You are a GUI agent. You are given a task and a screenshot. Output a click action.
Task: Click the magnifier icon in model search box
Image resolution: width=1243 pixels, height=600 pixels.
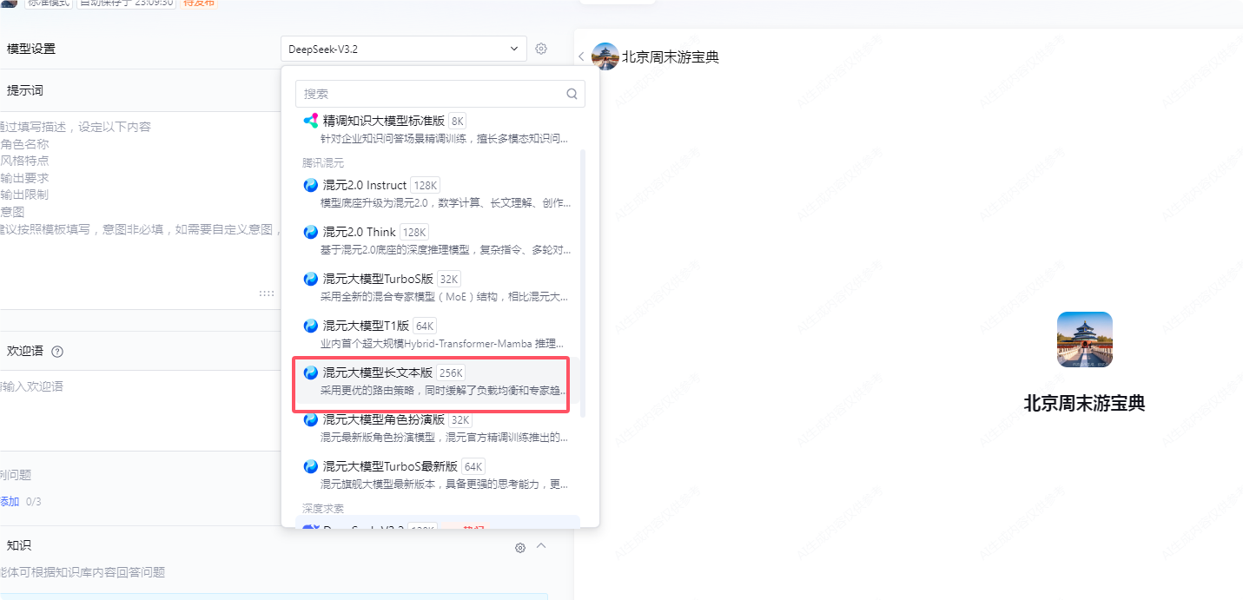(x=572, y=94)
